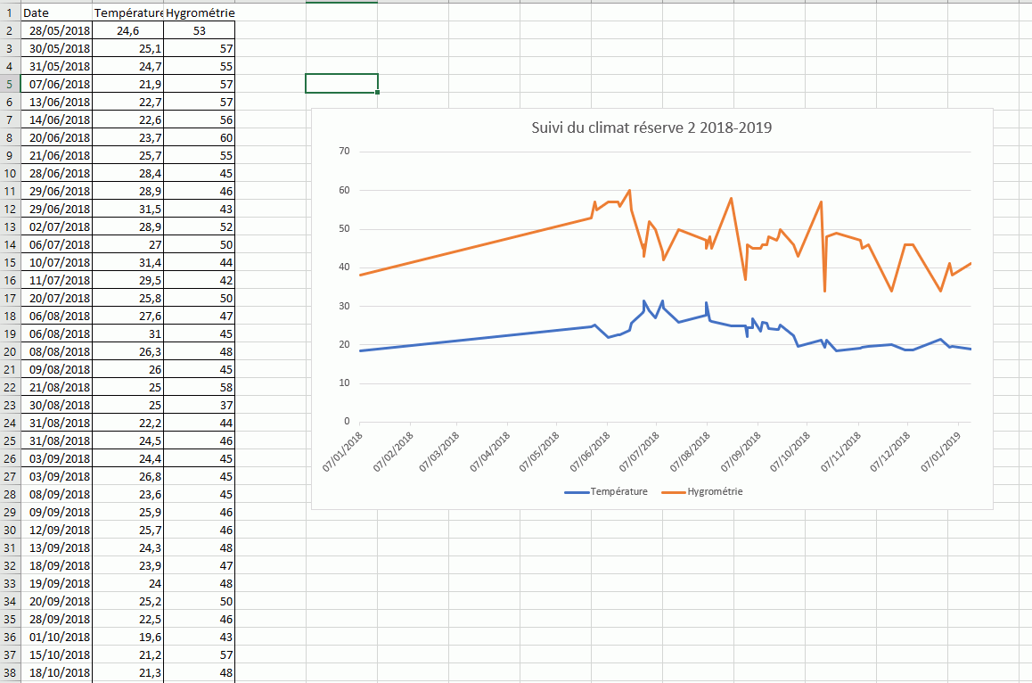Select the Température legend entry
Viewport: 1032px width, 683px height.
606,491
